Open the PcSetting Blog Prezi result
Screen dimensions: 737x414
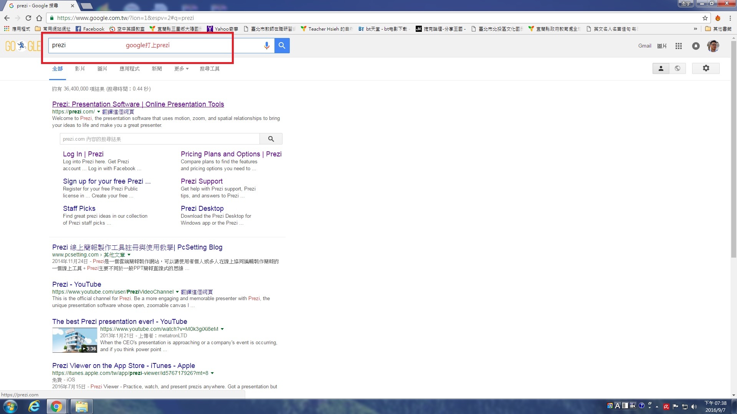click(x=137, y=247)
